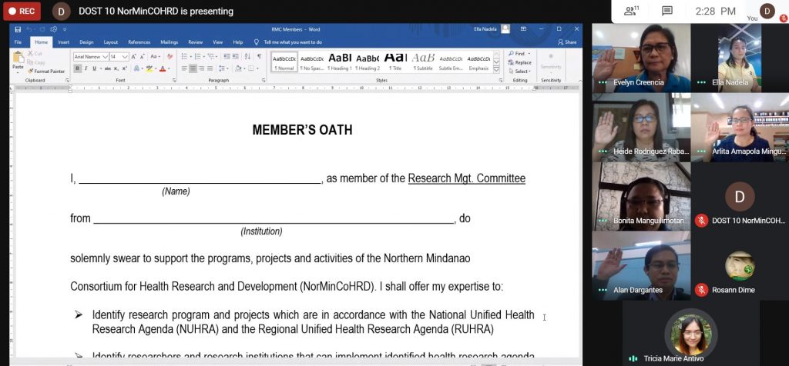Open the Font dialog launcher

(x=174, y=80)
